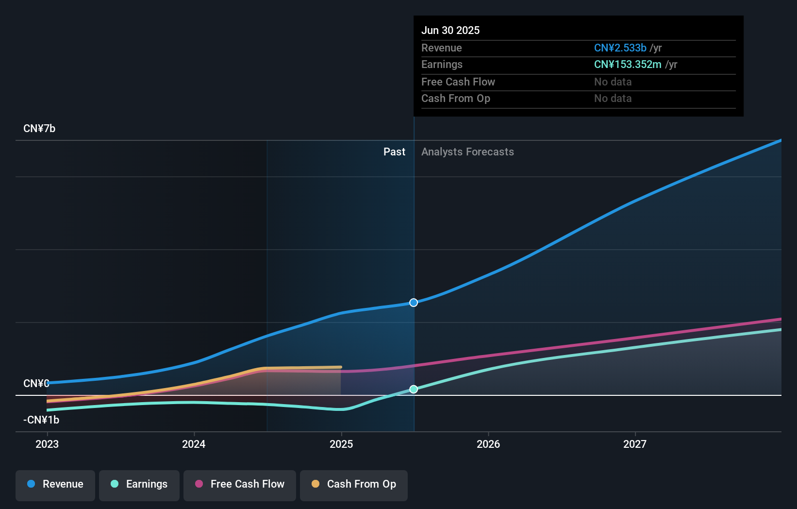Viewport: 797px width, 509px height.
Task: Click the blue Revenue legend dot
Action: (32, 484)
